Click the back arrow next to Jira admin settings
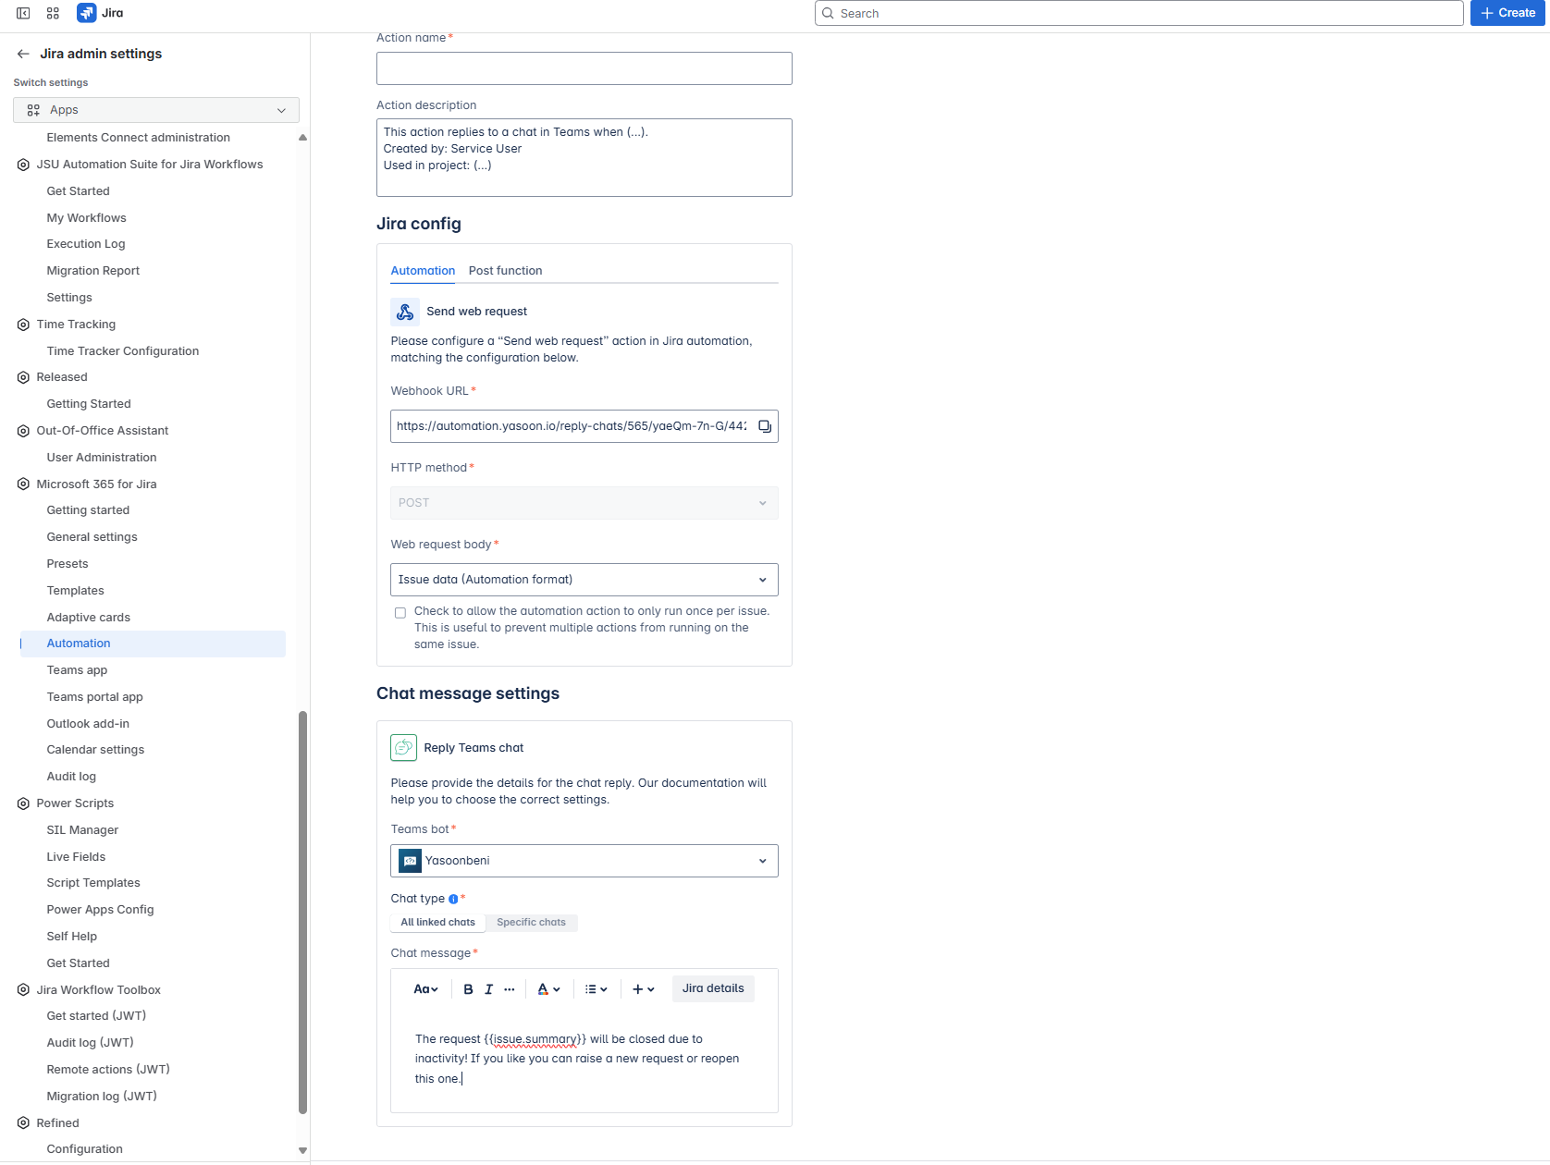 [23, 54]
